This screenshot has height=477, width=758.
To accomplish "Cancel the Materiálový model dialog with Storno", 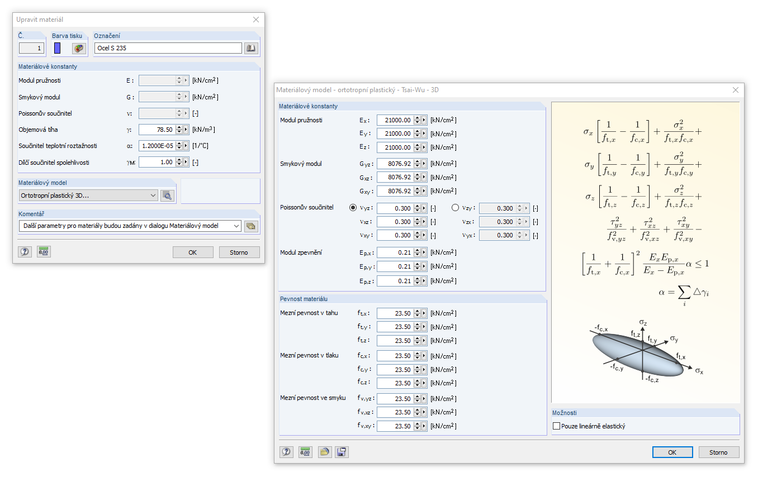I will pos(719,452).
